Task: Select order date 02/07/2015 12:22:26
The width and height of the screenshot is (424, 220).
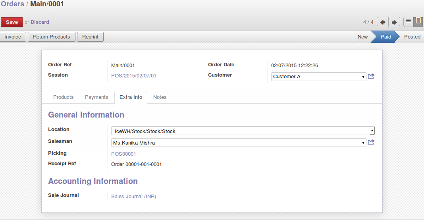Action: 295,66
